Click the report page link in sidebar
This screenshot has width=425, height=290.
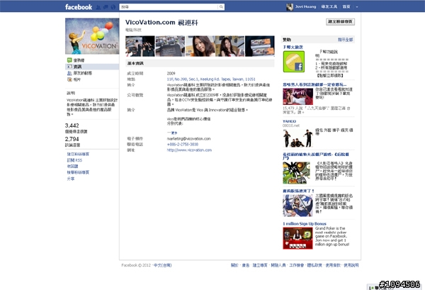78,172
